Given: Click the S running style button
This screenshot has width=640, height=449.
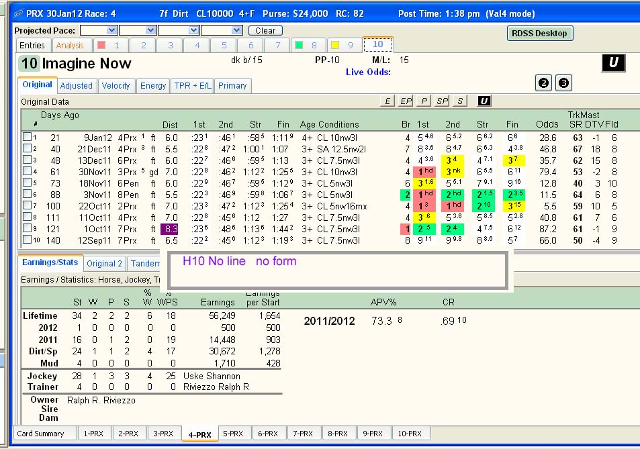Looking at the screenshot, I should (x=460, y=101).
